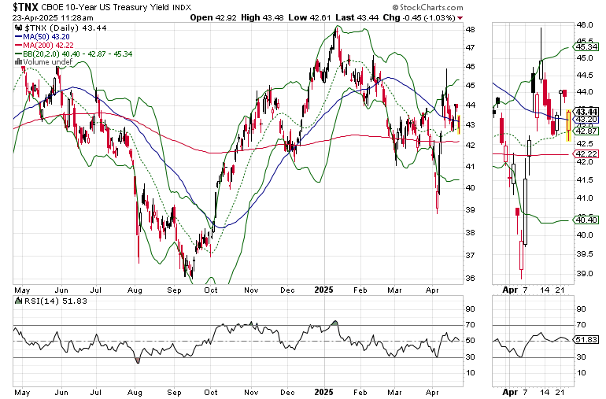Viewport: 606px width, 399px height.
Task: Click the $TNX ticker symbol in the title
Action: click(25, 7)
